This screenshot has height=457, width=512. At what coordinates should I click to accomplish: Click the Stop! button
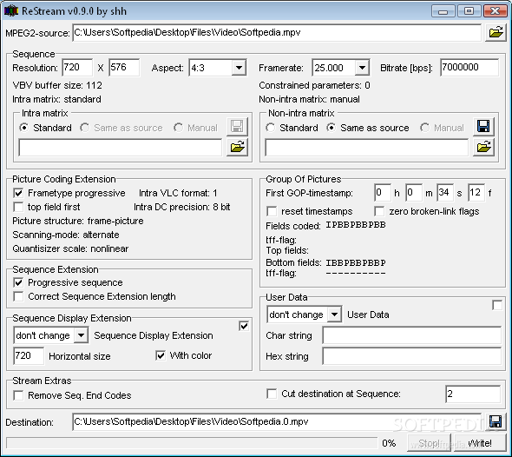[x=429, y=443]
